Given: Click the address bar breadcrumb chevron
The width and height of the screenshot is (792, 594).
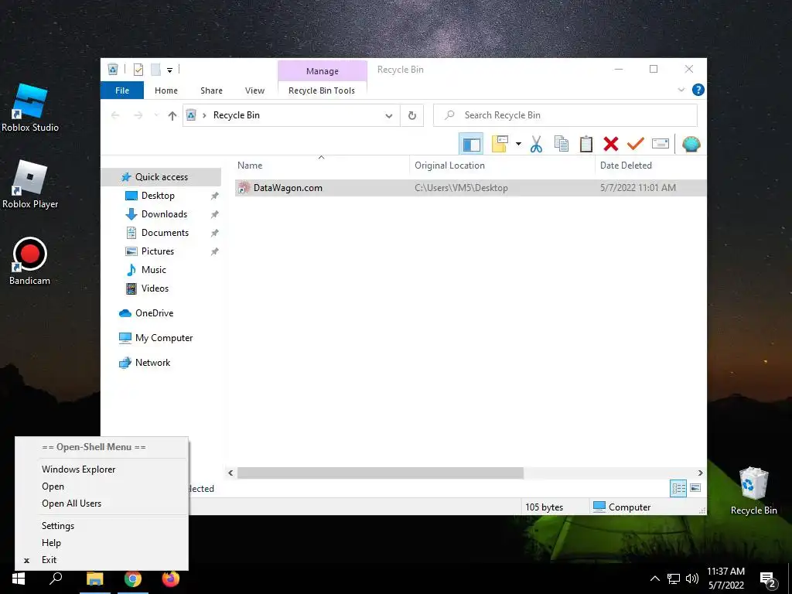Looking at the screenshot, I should pos(204,116).
